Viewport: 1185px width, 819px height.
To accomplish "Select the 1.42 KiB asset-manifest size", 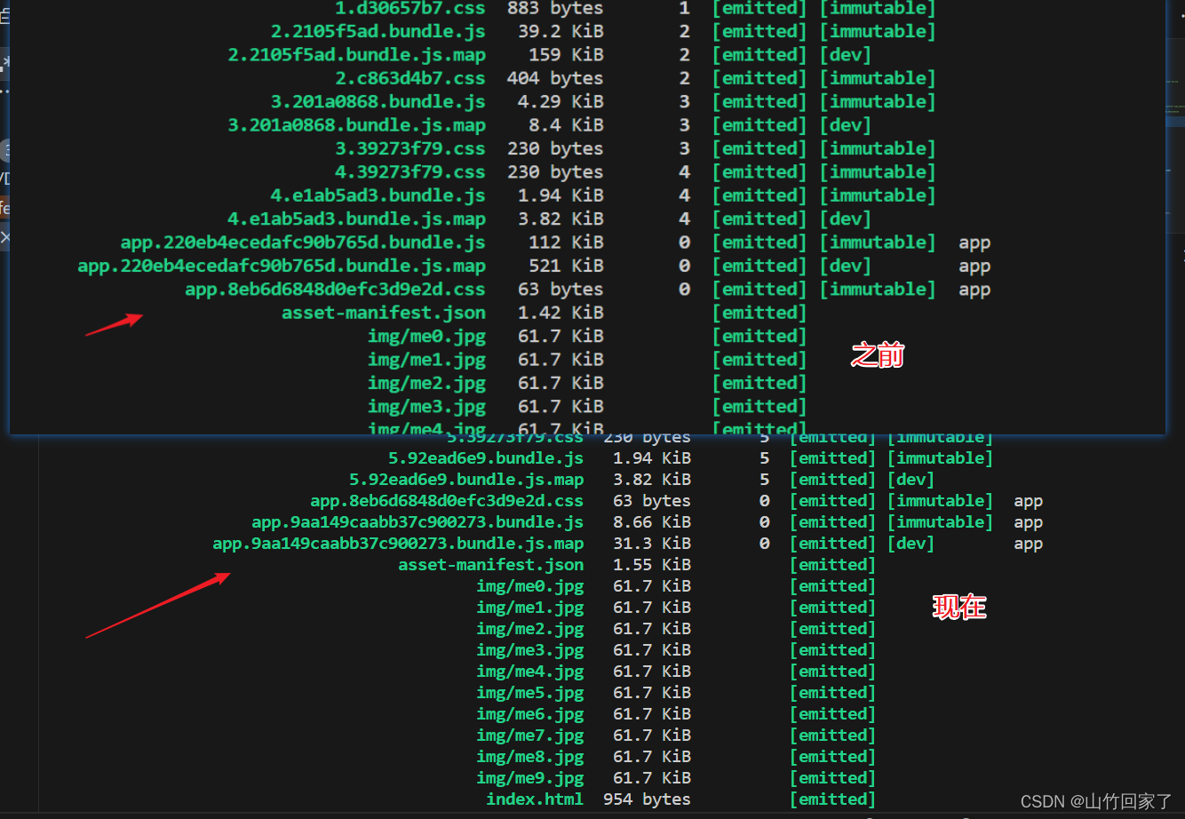I will coord(561,313).
